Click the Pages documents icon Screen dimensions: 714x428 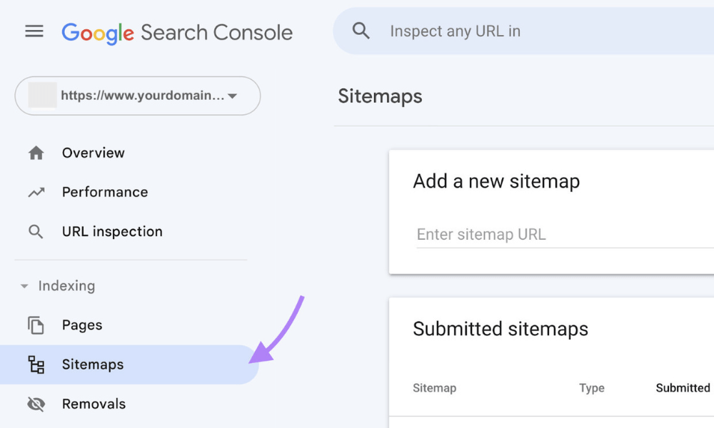[36, 325]
